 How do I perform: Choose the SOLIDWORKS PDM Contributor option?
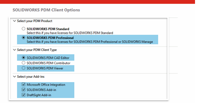[23, 63]
